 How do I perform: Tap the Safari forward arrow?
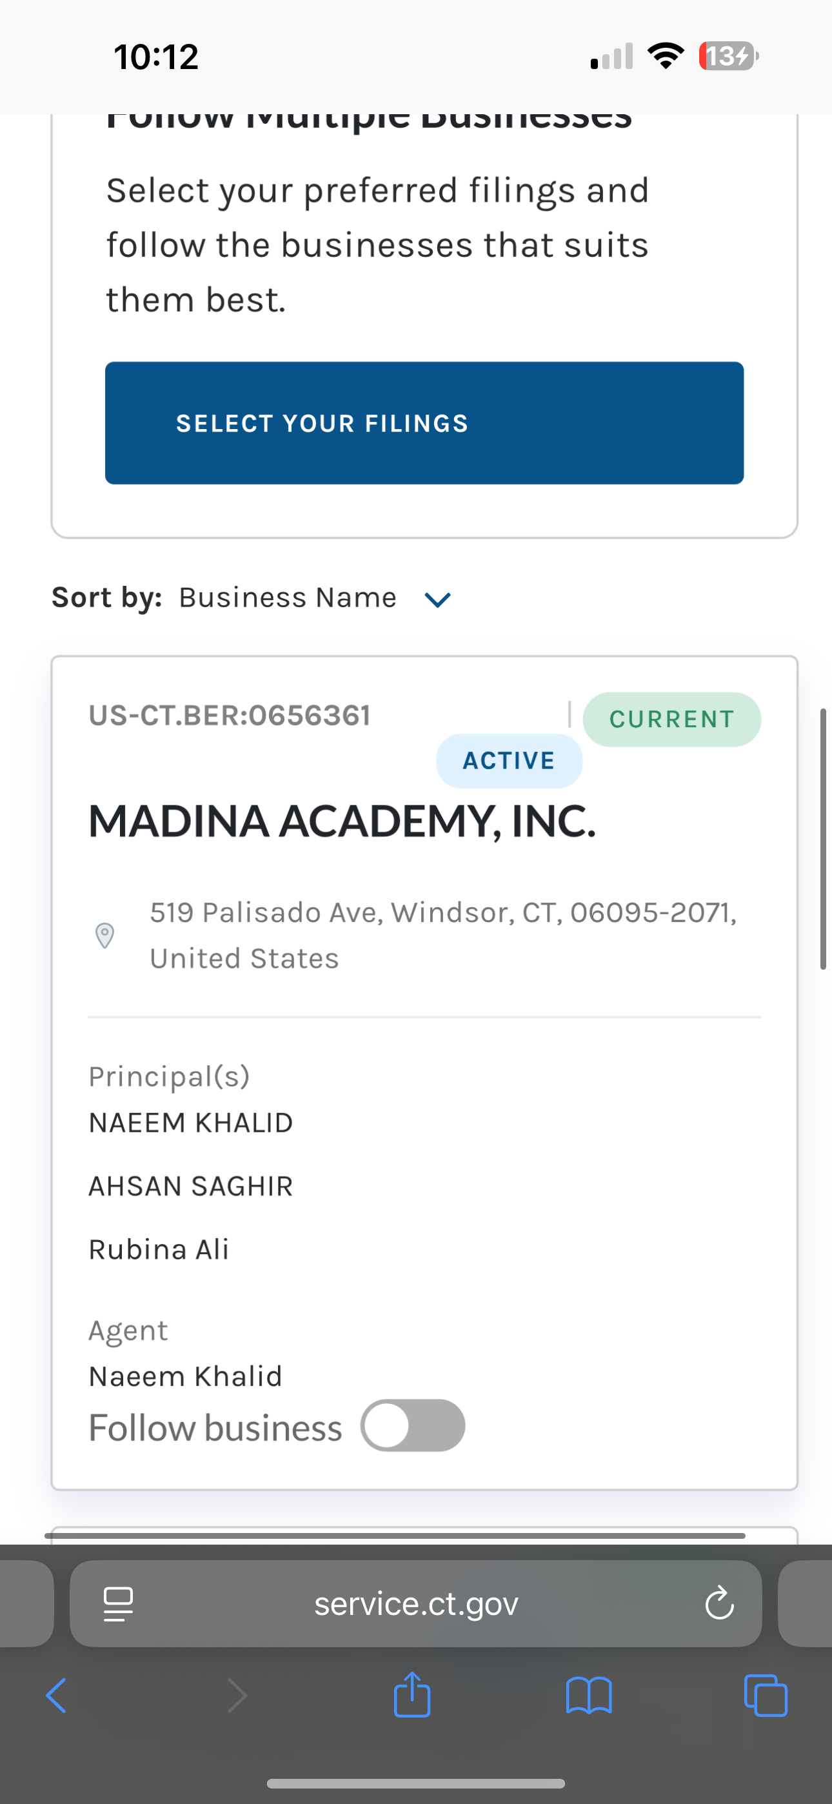point(237,1696)
